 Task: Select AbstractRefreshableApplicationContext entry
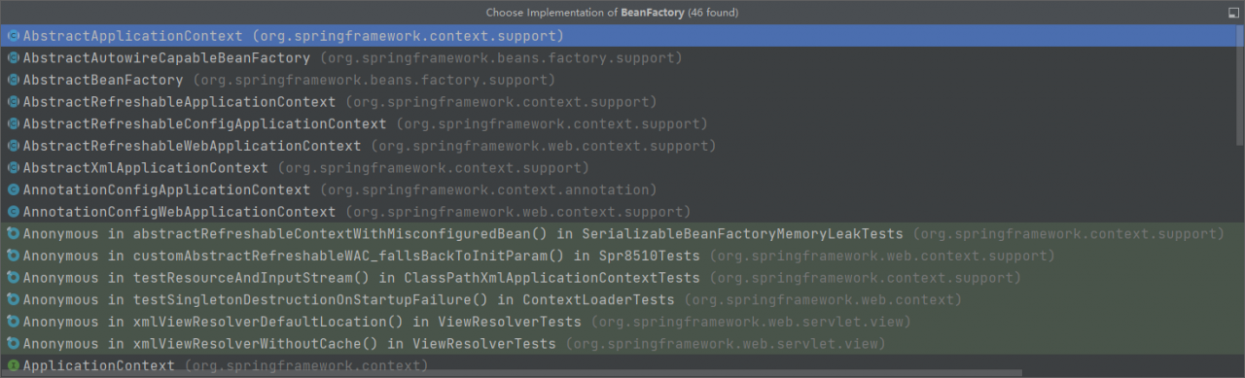(x=618, y=102)
